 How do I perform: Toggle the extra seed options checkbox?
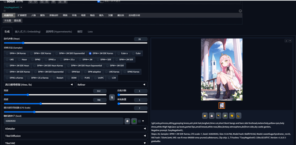[139, 121]
